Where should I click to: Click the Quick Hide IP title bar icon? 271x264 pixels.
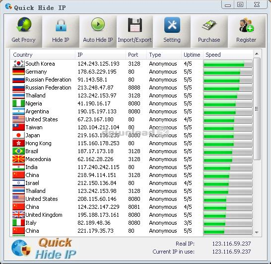[8, 6]
